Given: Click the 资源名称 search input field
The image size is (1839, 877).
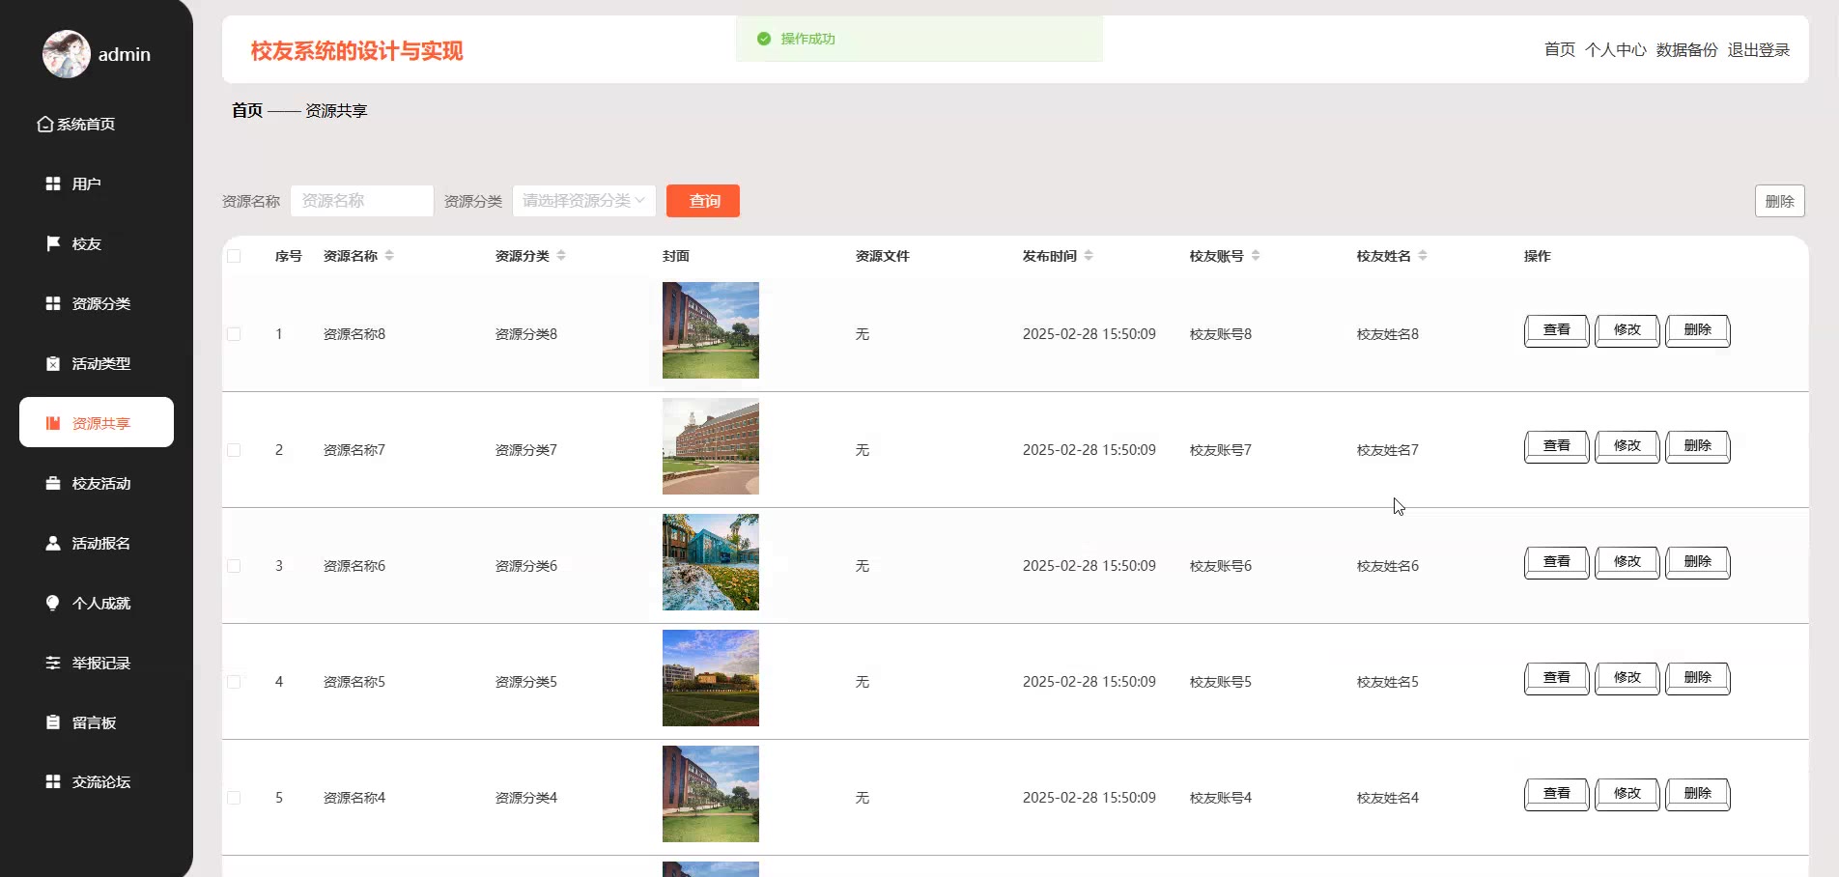Looking at the screenshot, I should (361, 201).
